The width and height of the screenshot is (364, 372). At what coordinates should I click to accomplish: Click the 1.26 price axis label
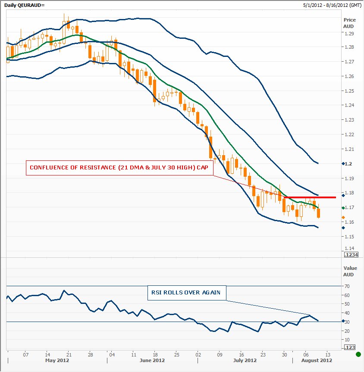point(349,76)
